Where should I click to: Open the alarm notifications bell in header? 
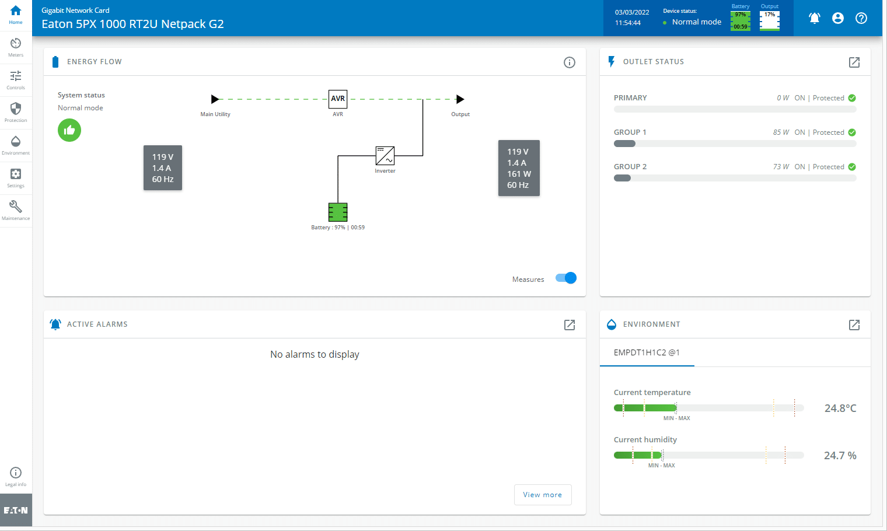[x=815, y=18]
